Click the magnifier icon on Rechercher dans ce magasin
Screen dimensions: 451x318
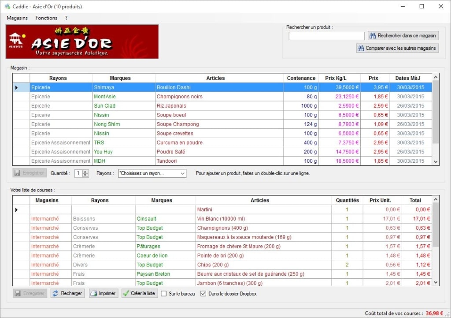[x=373, y=35]
